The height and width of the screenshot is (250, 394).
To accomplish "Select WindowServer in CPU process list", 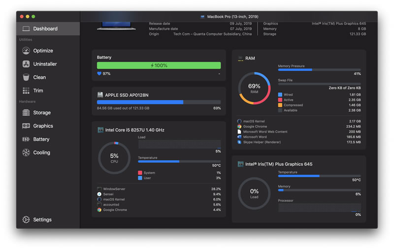I will point(114,189).
